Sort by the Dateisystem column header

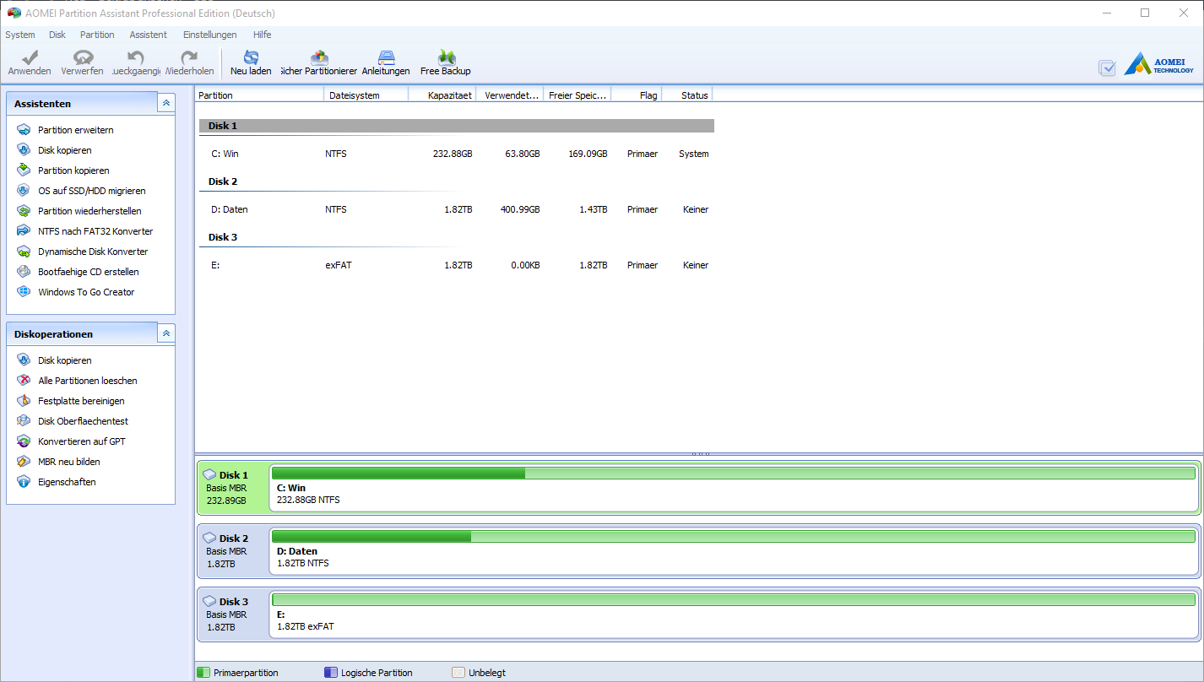pyautogui.click(x=366, y=95)
